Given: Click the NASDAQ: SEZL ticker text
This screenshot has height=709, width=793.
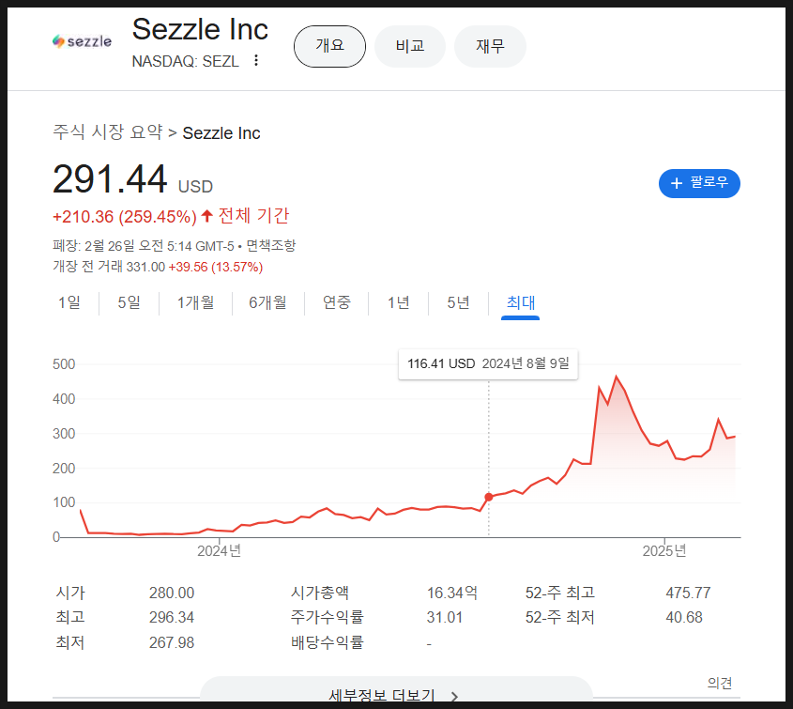Looking at the screenshot, I should [185, 61].
